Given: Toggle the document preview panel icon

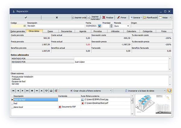Looking at the screenshot, I should click(x=169, y=90).
